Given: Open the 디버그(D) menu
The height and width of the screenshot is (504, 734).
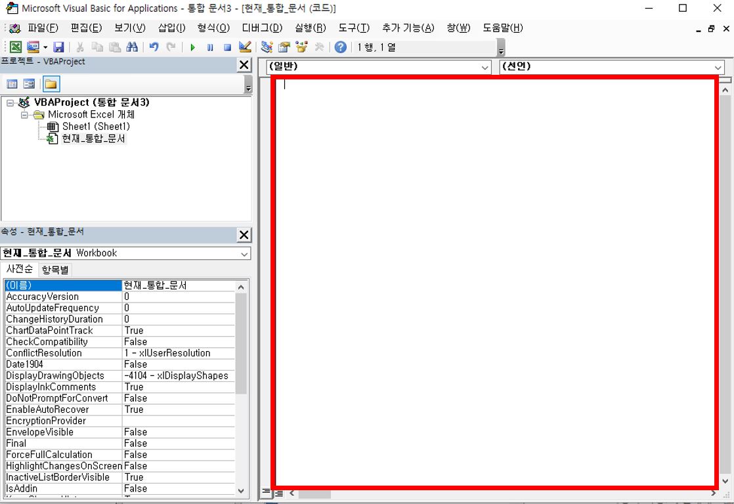Looking at the screenshot, I should [262, 28].
